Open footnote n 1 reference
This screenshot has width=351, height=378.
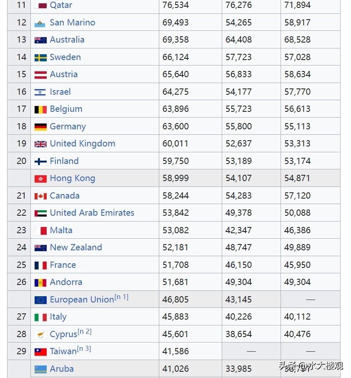[122, 297]
